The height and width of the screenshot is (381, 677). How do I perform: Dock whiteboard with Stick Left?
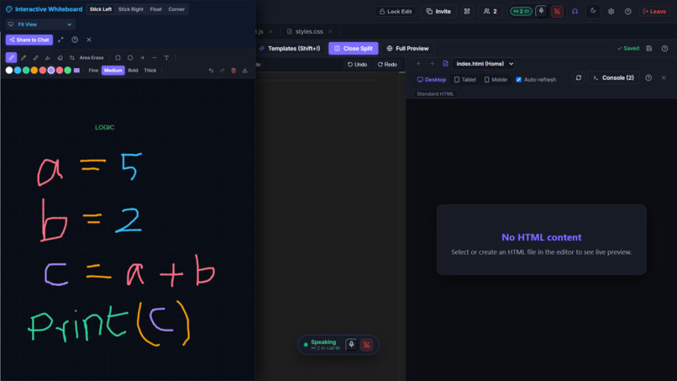click(101, 9)
